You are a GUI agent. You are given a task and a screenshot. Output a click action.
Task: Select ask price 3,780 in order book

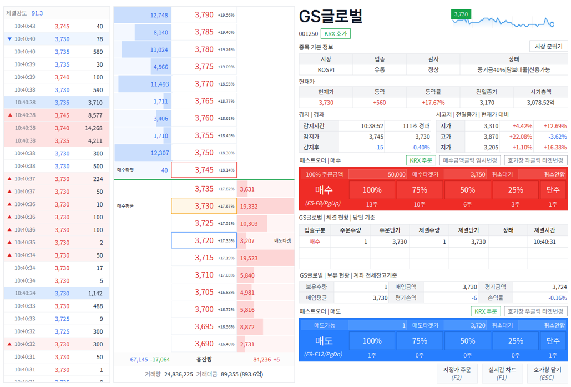click(x=204, y=49)
